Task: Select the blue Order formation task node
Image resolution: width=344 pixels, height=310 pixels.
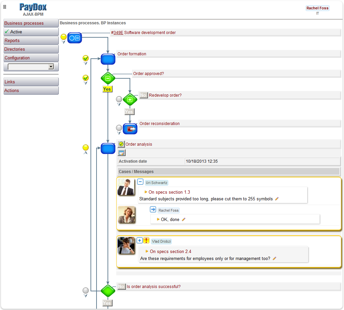Action: tap(108, 59)
